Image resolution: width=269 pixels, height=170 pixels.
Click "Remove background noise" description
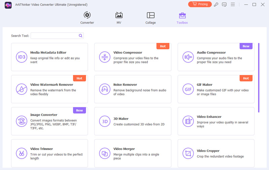140,92
